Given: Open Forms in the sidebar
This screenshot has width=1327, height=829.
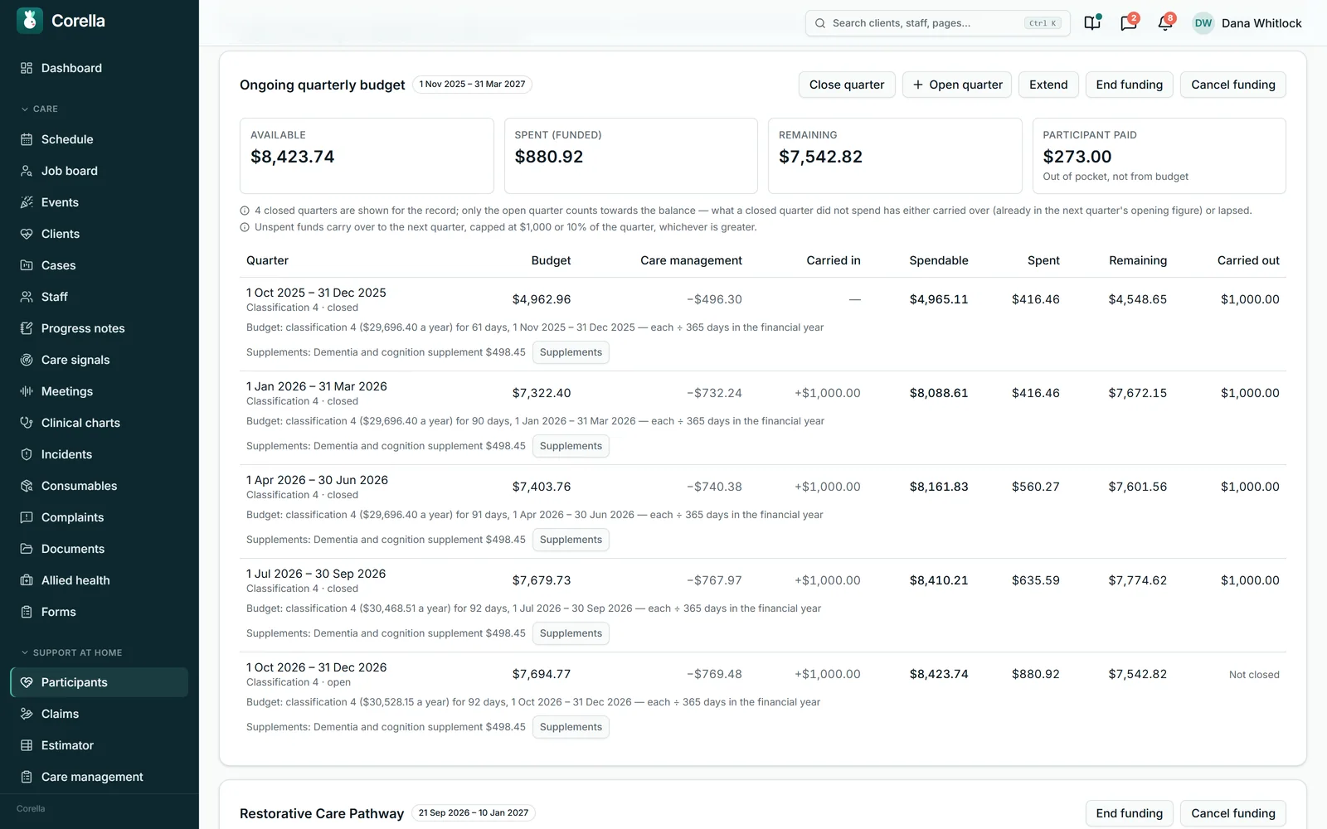Looking at the screenshot, I should click(99, 612).
